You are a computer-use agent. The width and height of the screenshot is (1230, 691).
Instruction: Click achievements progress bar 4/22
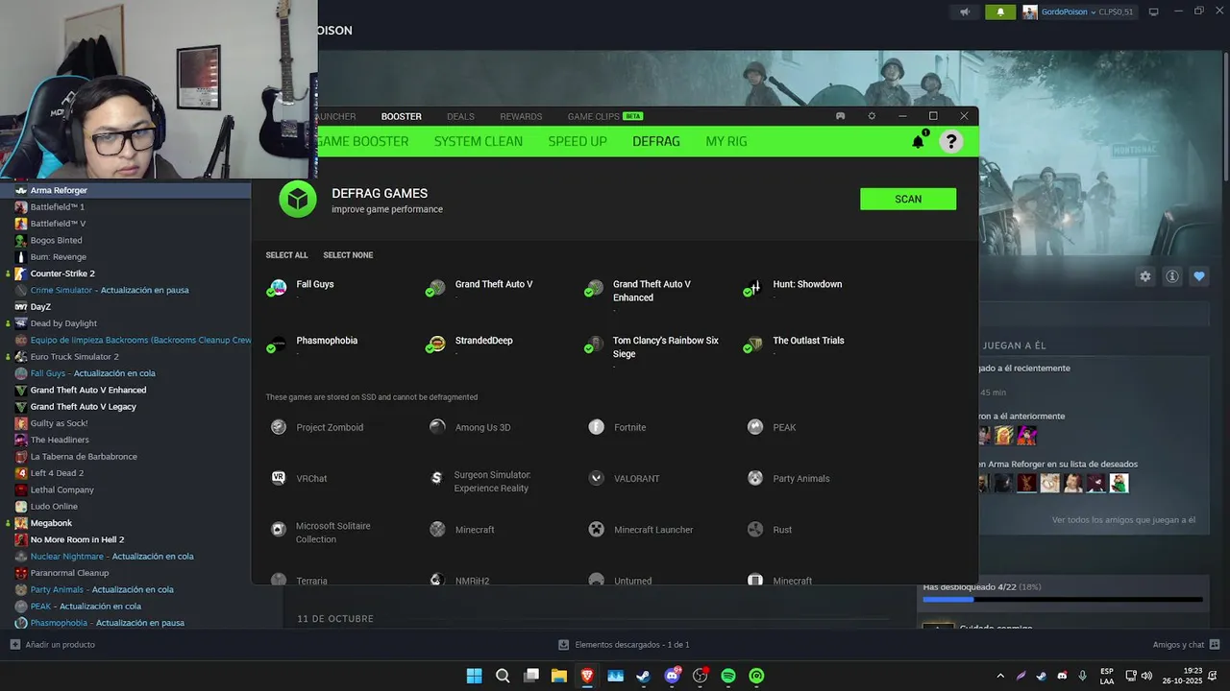(x=1063, y=600)
